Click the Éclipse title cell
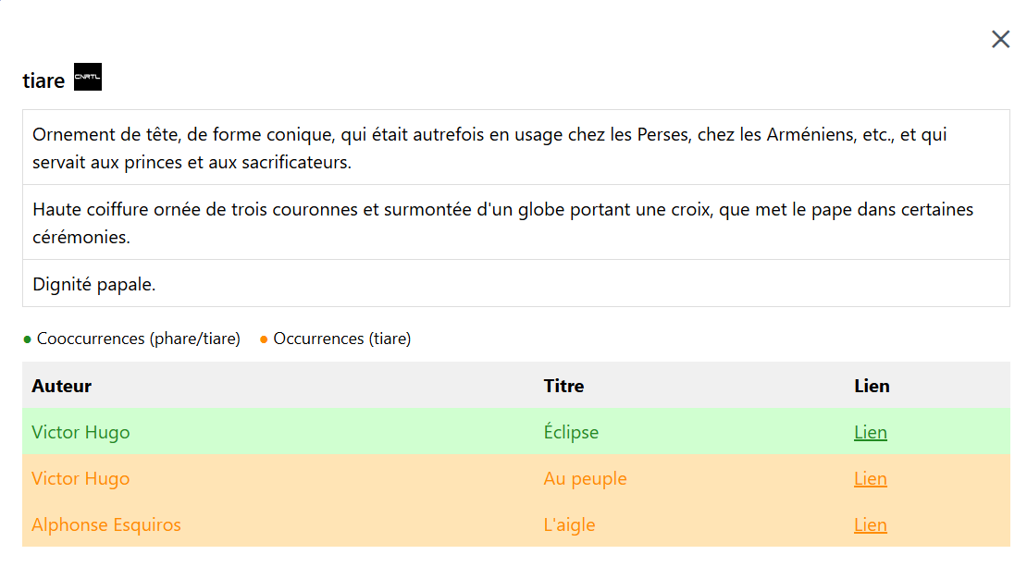The width and height of the screenshot is (1027, 567). (x=571, y=432)
